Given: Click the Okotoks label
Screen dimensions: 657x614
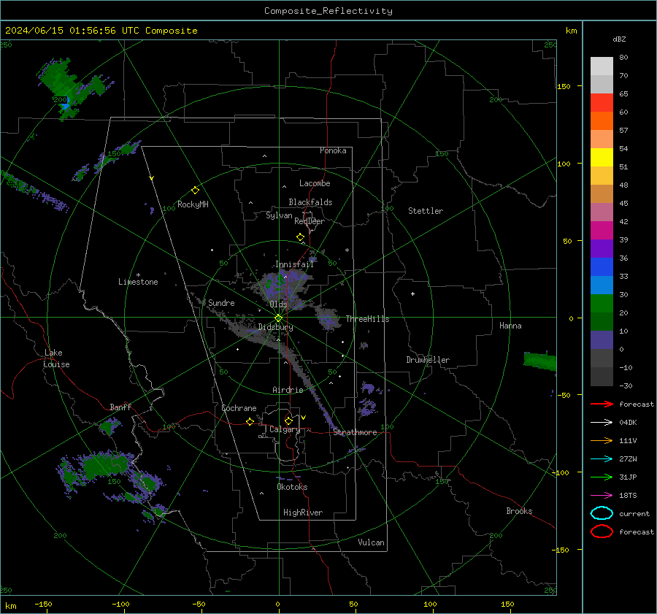Looking at the screenshot, I should (292, 487).
